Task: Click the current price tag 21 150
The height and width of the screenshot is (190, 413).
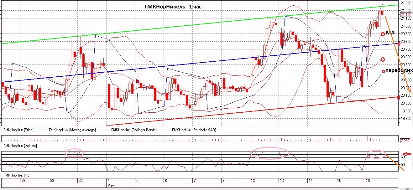Action: point(406,14)
